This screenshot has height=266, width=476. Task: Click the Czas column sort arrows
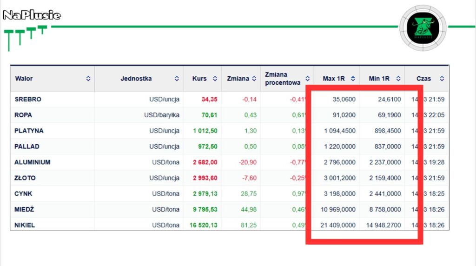pyautogui.click(x=442, y=79)
